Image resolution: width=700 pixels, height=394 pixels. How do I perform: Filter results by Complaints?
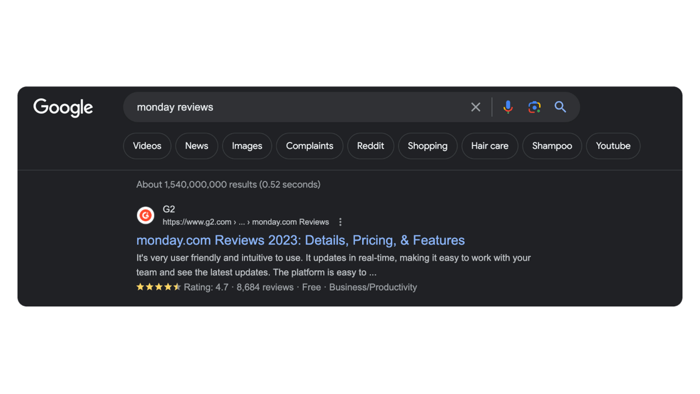310,146
